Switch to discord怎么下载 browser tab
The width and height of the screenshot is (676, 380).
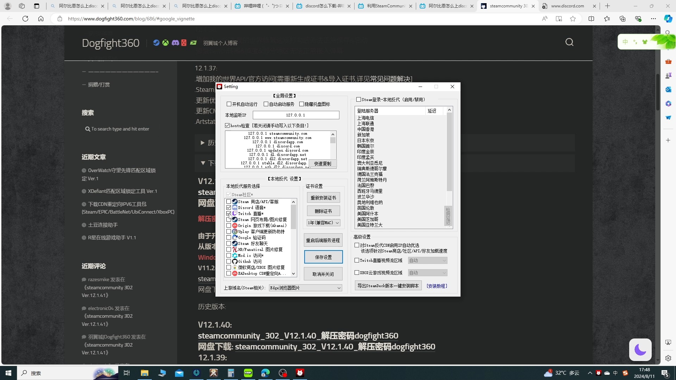coord(323,6)
